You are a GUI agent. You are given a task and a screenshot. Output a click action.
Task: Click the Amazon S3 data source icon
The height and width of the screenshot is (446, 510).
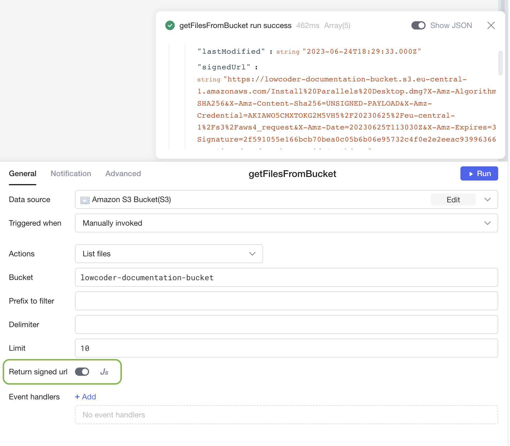[85, 200]
